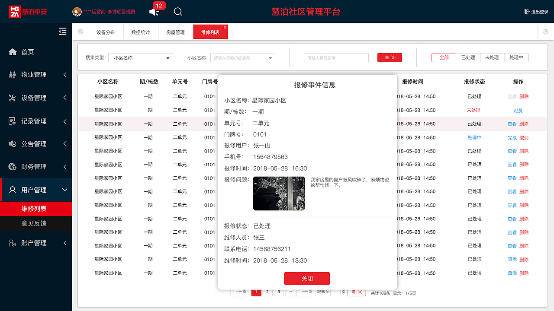Filter list by 处理中 status
This screenshot has height=311, width=554.
516,57
